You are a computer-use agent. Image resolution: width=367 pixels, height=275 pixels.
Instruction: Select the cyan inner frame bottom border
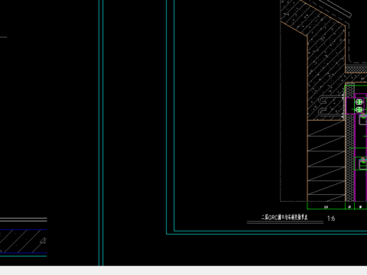coord(271,231)
